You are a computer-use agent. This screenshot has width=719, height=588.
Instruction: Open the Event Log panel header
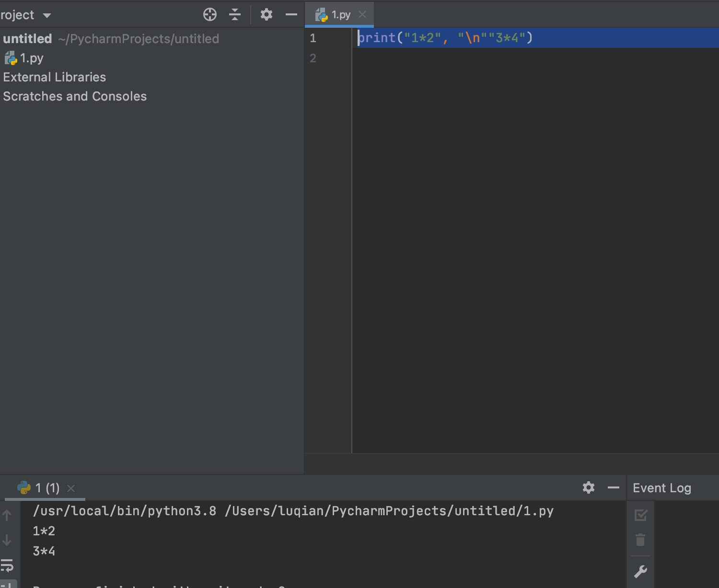[662, 488]
